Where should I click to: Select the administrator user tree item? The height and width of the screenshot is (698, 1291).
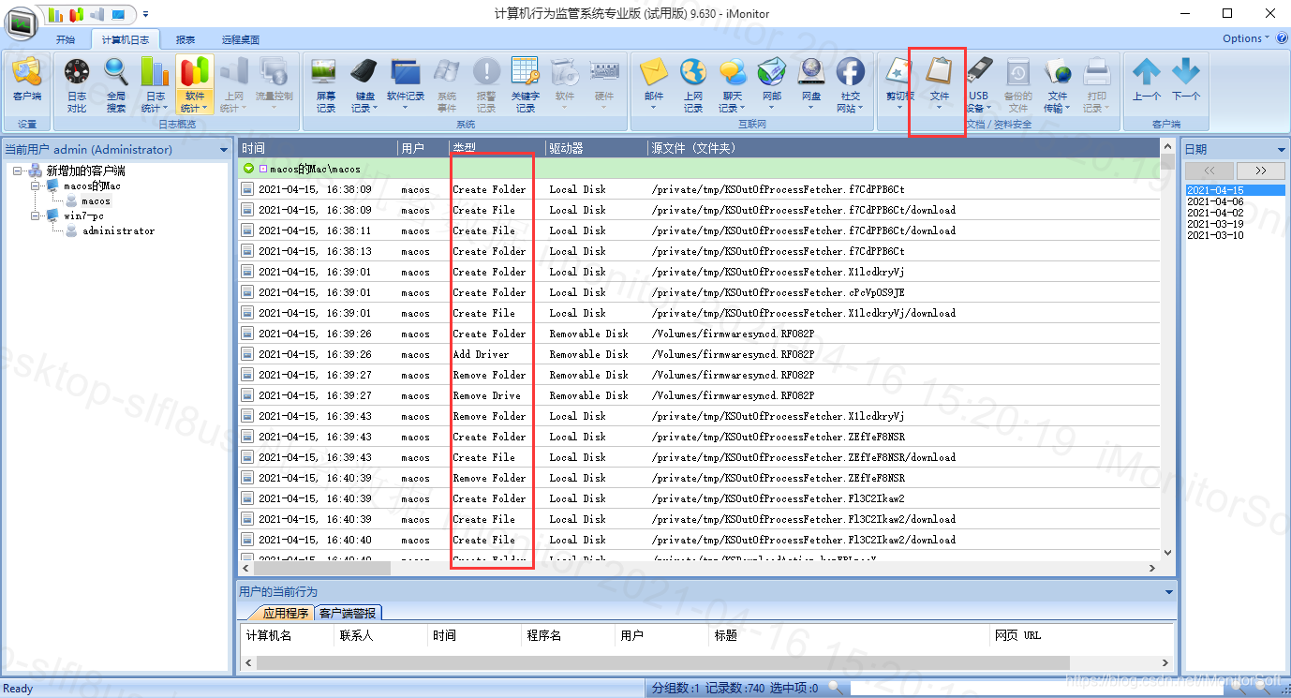click(119, 230)
